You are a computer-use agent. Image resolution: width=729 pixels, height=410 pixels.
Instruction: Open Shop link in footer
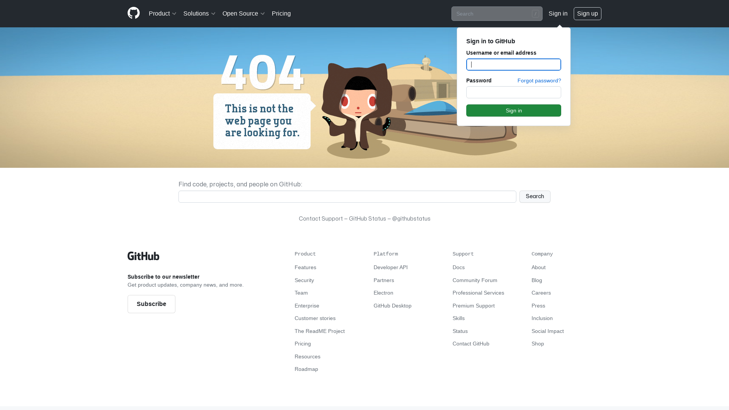pos(538,344)
